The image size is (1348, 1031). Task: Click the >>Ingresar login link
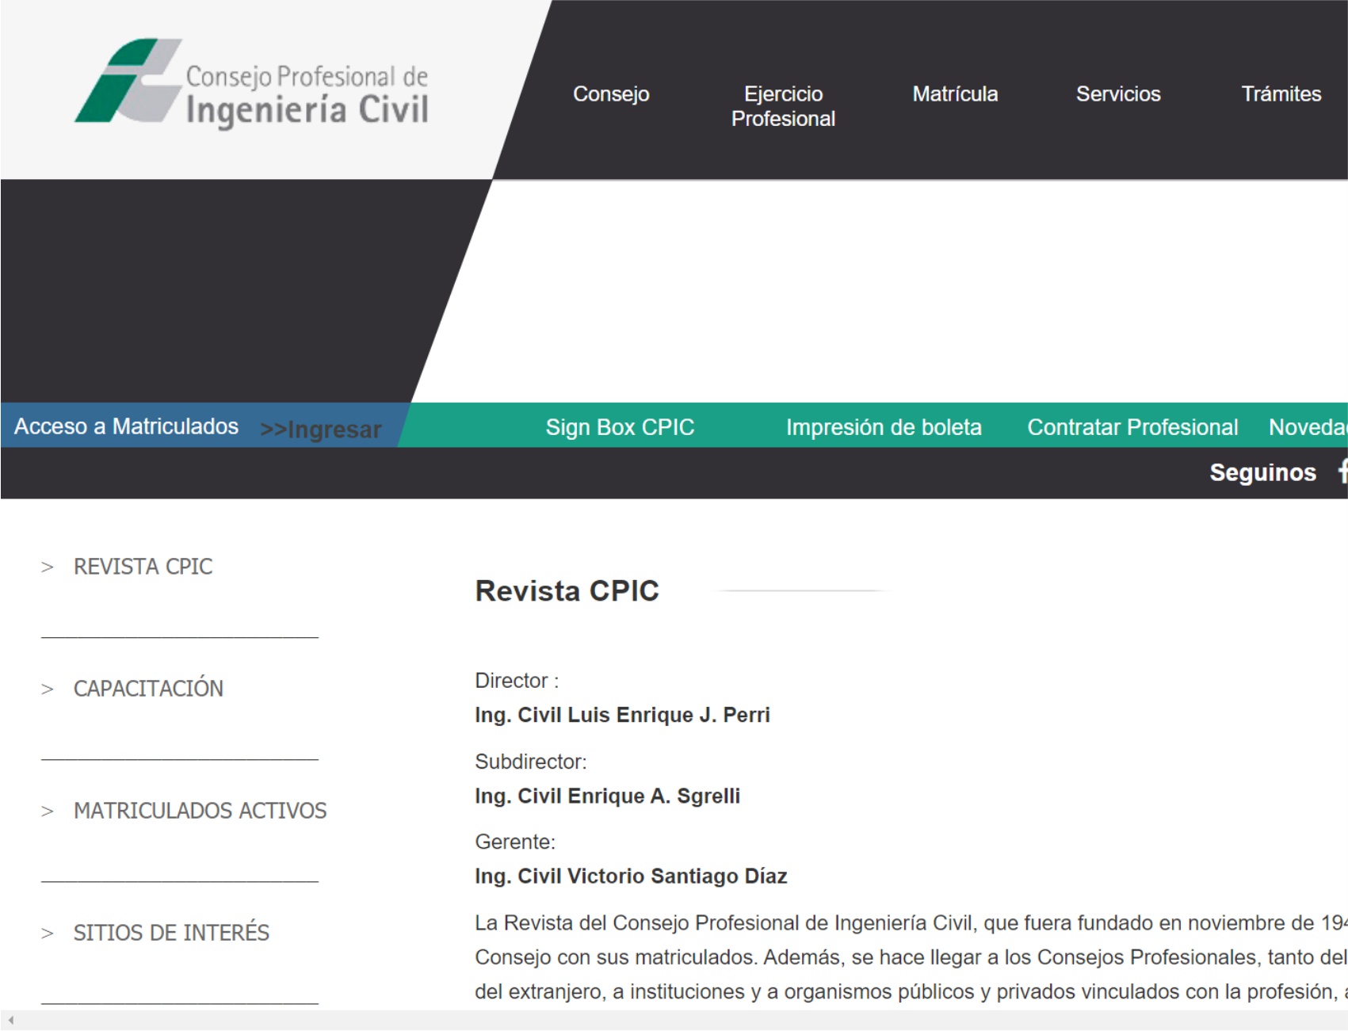tap(321, 430)
